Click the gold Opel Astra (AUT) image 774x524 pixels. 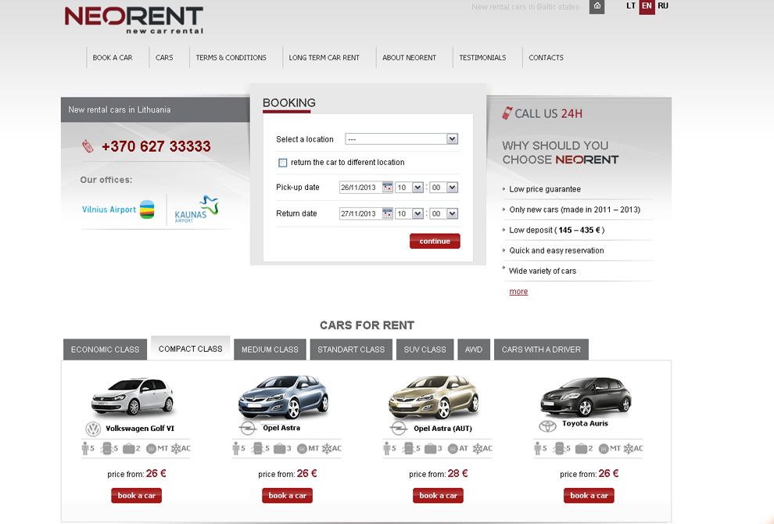click(434, 397)
